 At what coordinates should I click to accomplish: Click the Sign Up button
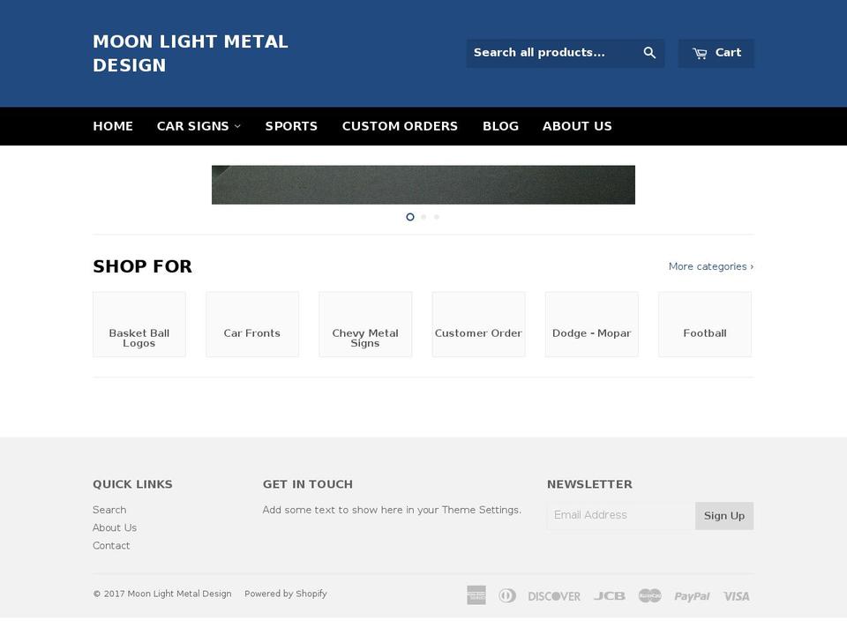(723, 516)
